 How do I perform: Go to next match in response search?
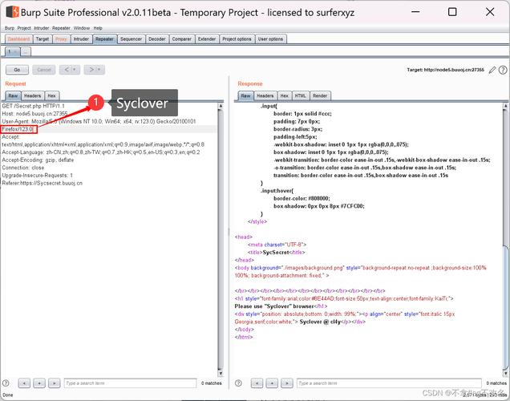point(285,383)
